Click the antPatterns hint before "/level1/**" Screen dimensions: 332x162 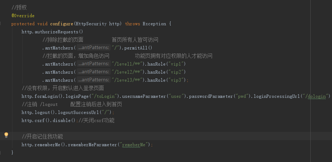coord(93,64)
